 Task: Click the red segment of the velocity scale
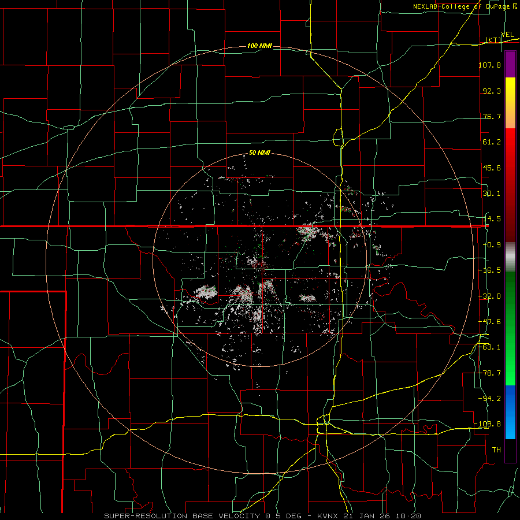[510, 185]
